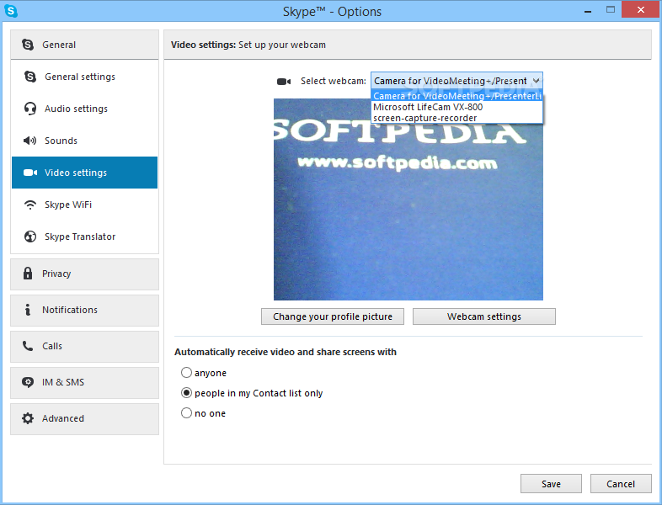Click the phone handset icon for Calls
The image size is (662, 505).
[x=28, y=346]
